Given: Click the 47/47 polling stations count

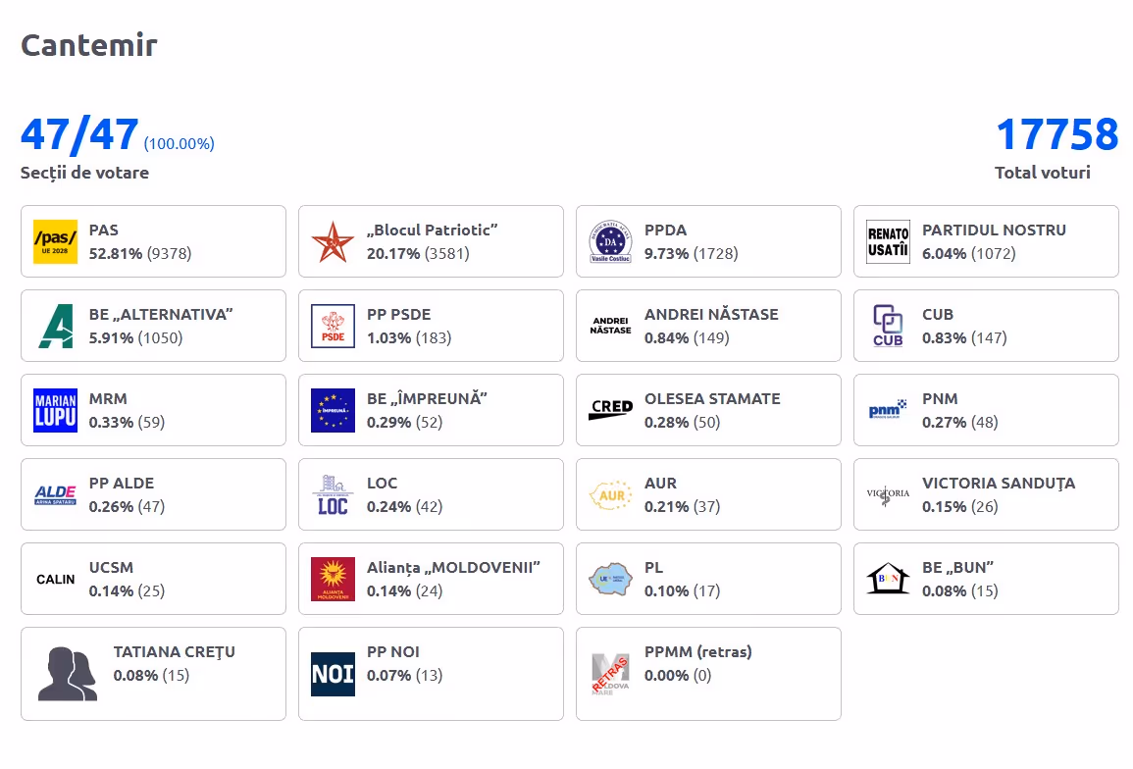Looking at the screenshot, I should [x=79, y=134].
